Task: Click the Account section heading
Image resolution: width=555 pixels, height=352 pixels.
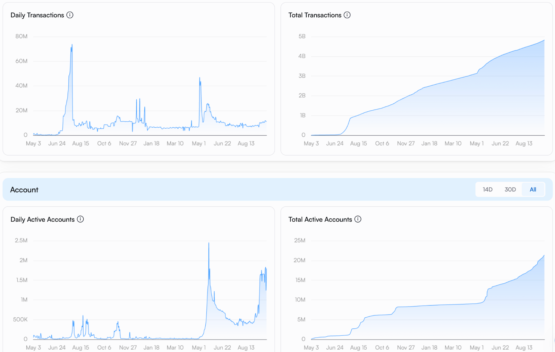Action: tap(24, 190)
